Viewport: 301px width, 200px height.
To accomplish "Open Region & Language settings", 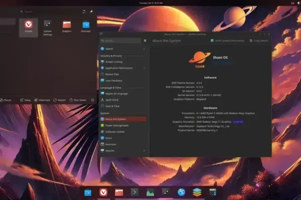I will pyautogui.click(x=123, y=93).
